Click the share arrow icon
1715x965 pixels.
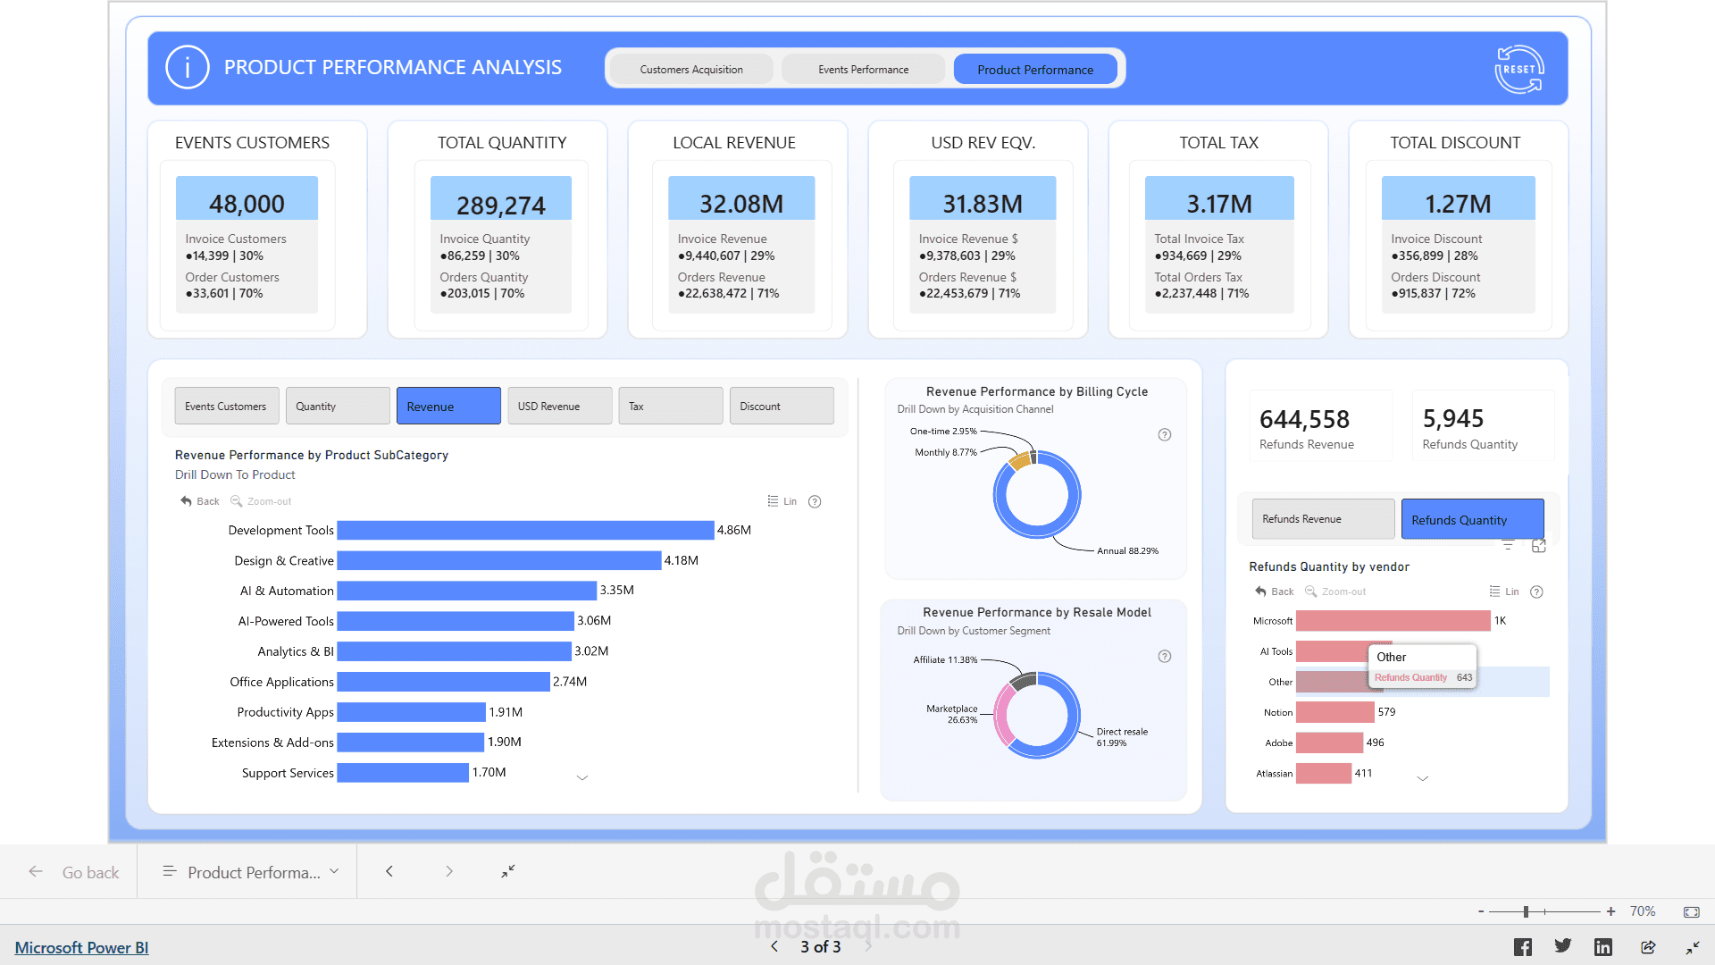tap(1648, 947)
